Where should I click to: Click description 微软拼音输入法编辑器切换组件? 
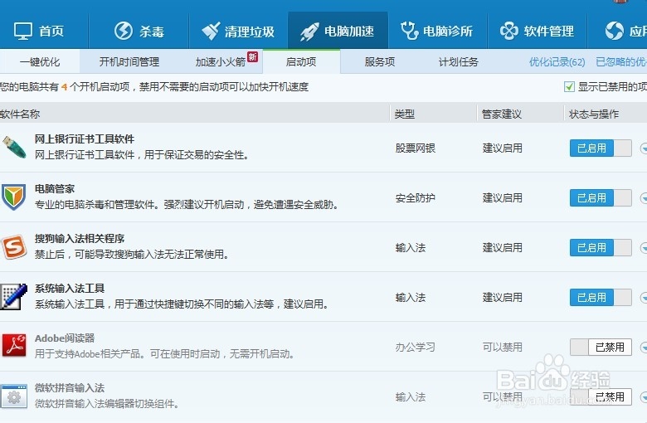tap(107, 404)
